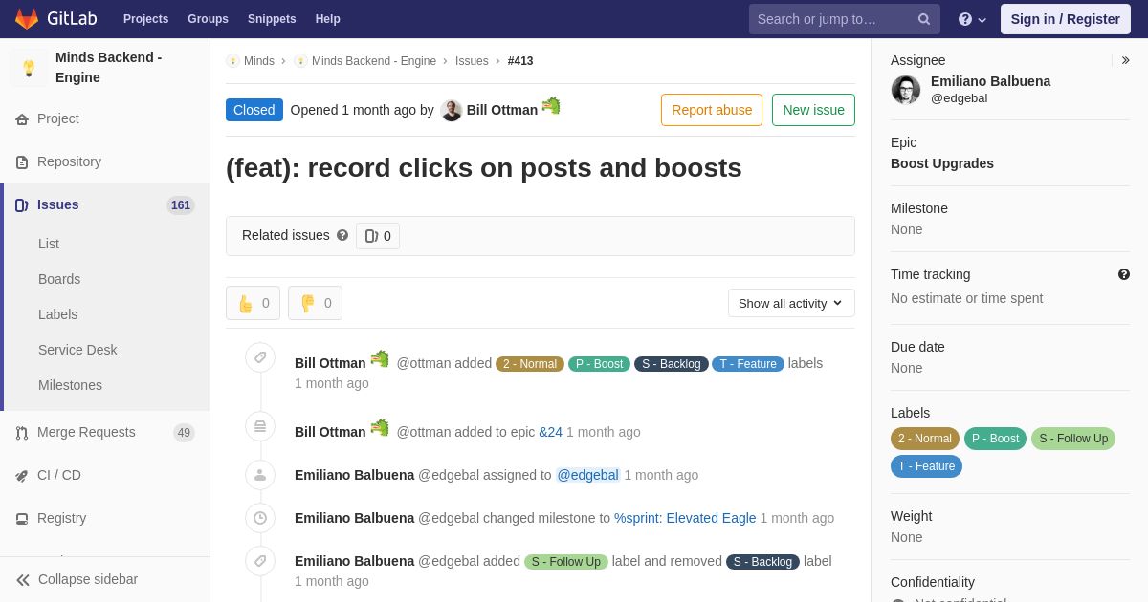Click the New issue button
The height and width of the screenshot is (602, 1148).
pos(813,110)
